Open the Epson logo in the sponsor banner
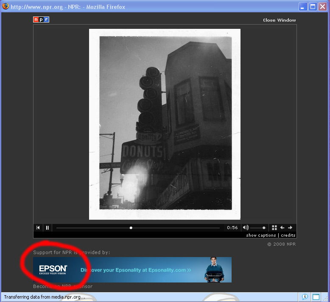330x302 pixels. tap(53, 269)
